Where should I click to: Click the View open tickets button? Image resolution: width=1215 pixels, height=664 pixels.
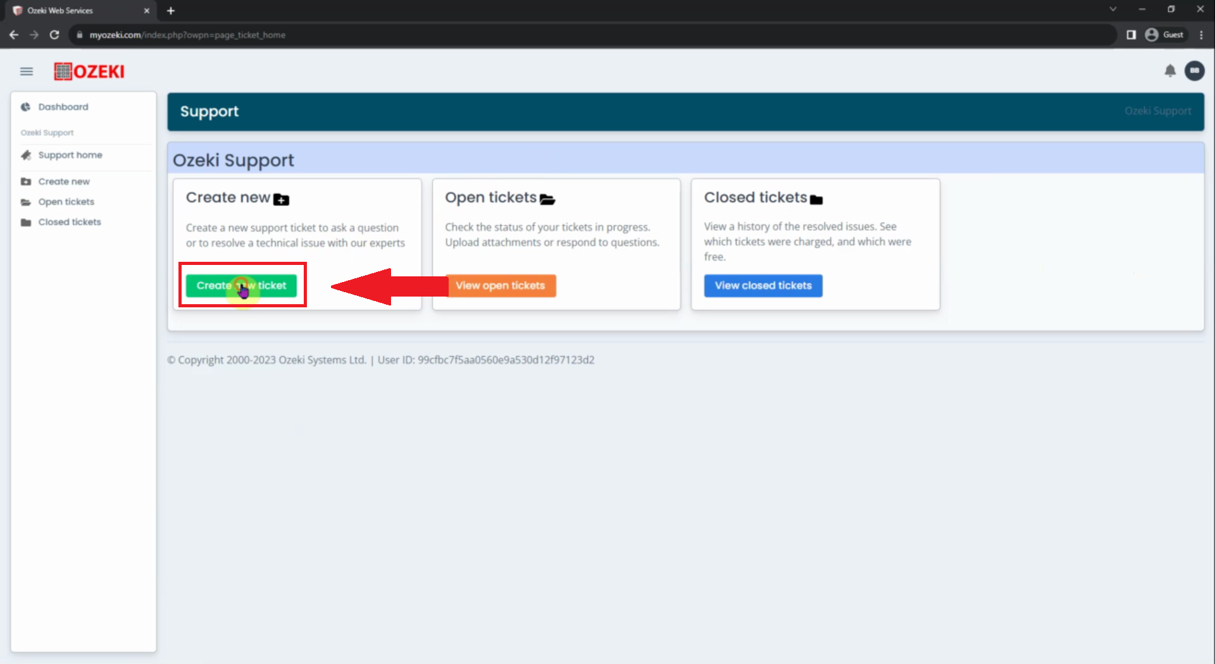click(500, 285)
